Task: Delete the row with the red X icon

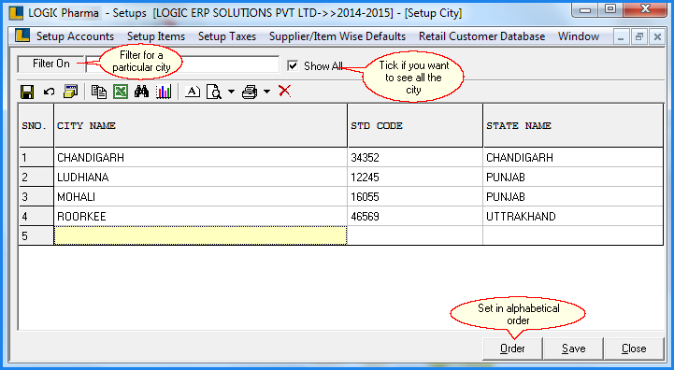Action: (x=284, y=92)
